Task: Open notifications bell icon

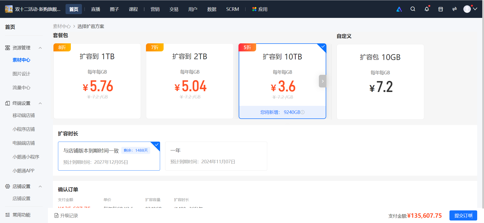Action: [x=427, y=9]
